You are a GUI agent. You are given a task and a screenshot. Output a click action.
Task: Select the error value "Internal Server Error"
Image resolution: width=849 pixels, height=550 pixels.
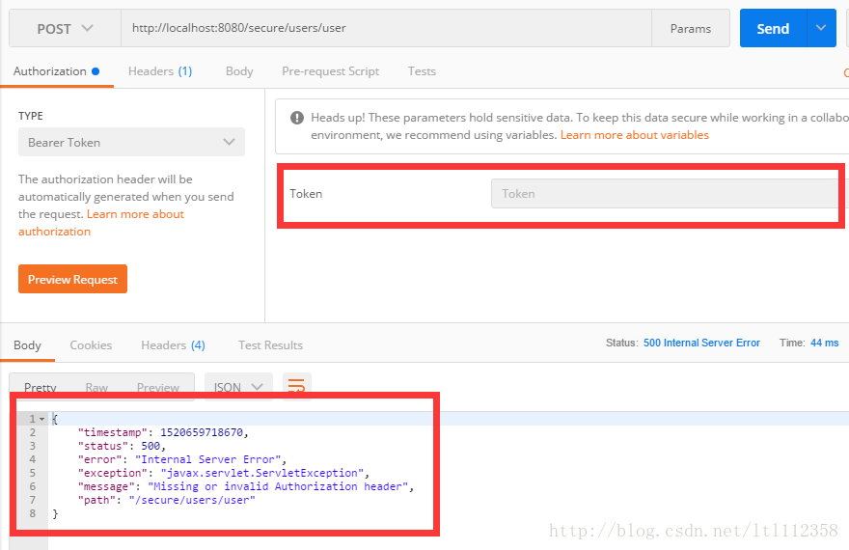[x=208, y=459]
